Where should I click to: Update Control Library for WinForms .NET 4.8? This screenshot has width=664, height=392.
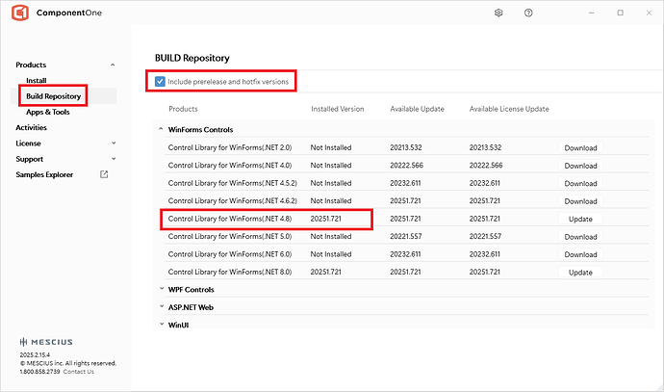[580, 220]
